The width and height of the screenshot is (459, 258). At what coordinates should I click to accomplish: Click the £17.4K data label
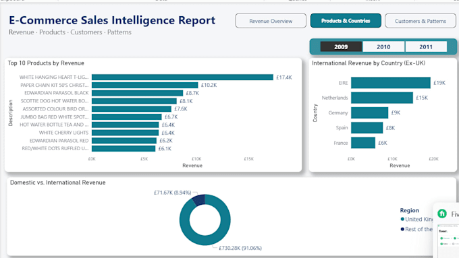(284, 77)
